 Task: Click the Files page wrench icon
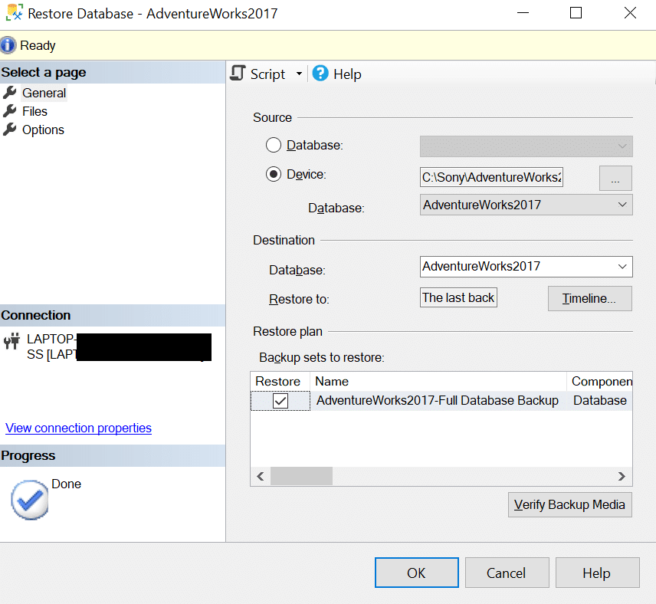pos(10,111)
